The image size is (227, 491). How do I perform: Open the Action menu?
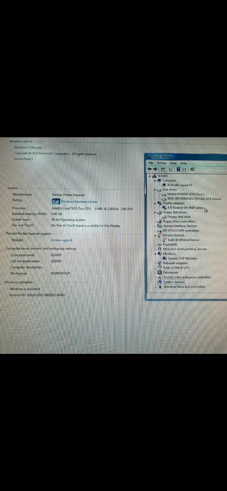point(161,163)
